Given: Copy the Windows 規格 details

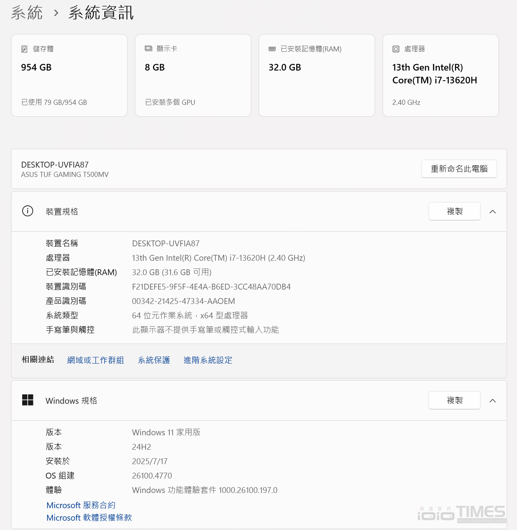Looking at the screenshot, I should [x=454, y=400].
